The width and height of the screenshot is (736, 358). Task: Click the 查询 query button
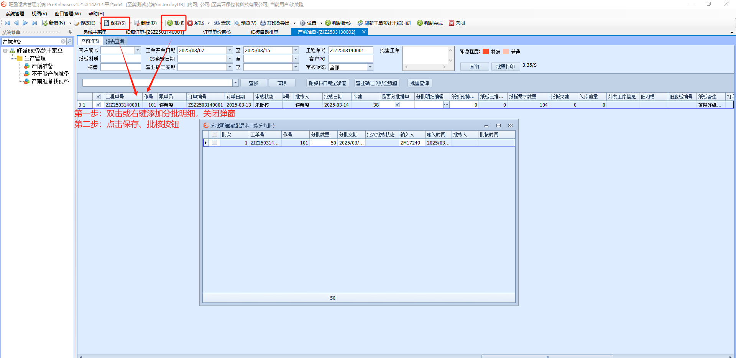tap(475, 67)
